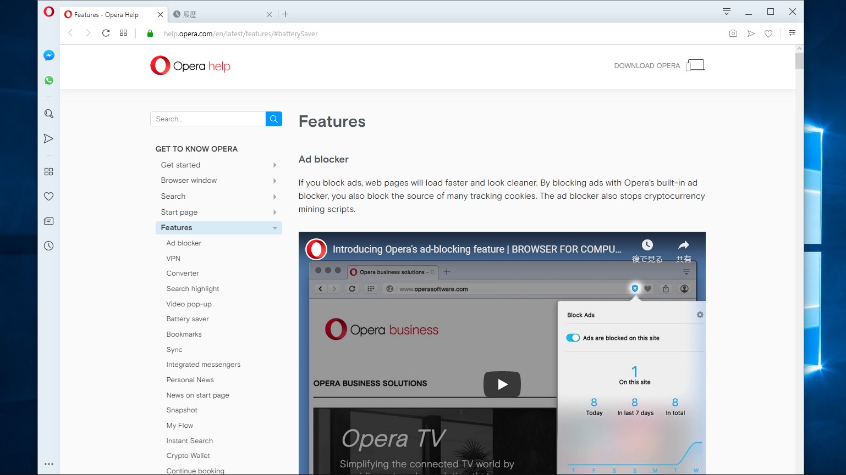The height and width of the screenshot is (475, 846).
Task: Open the Instant Search help link
Action: coord(189,441)
